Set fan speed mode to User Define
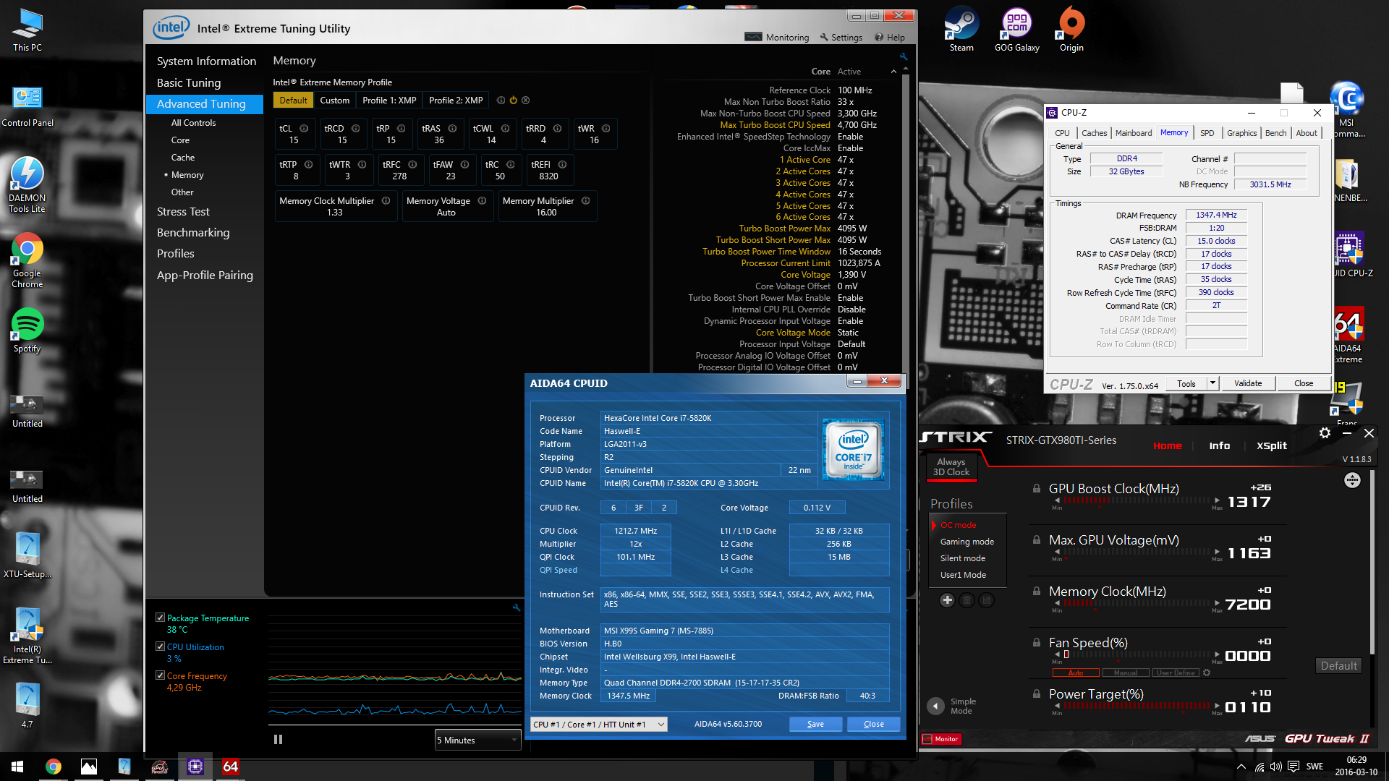Screen dimensions: 1389x781 (1176, 673)
